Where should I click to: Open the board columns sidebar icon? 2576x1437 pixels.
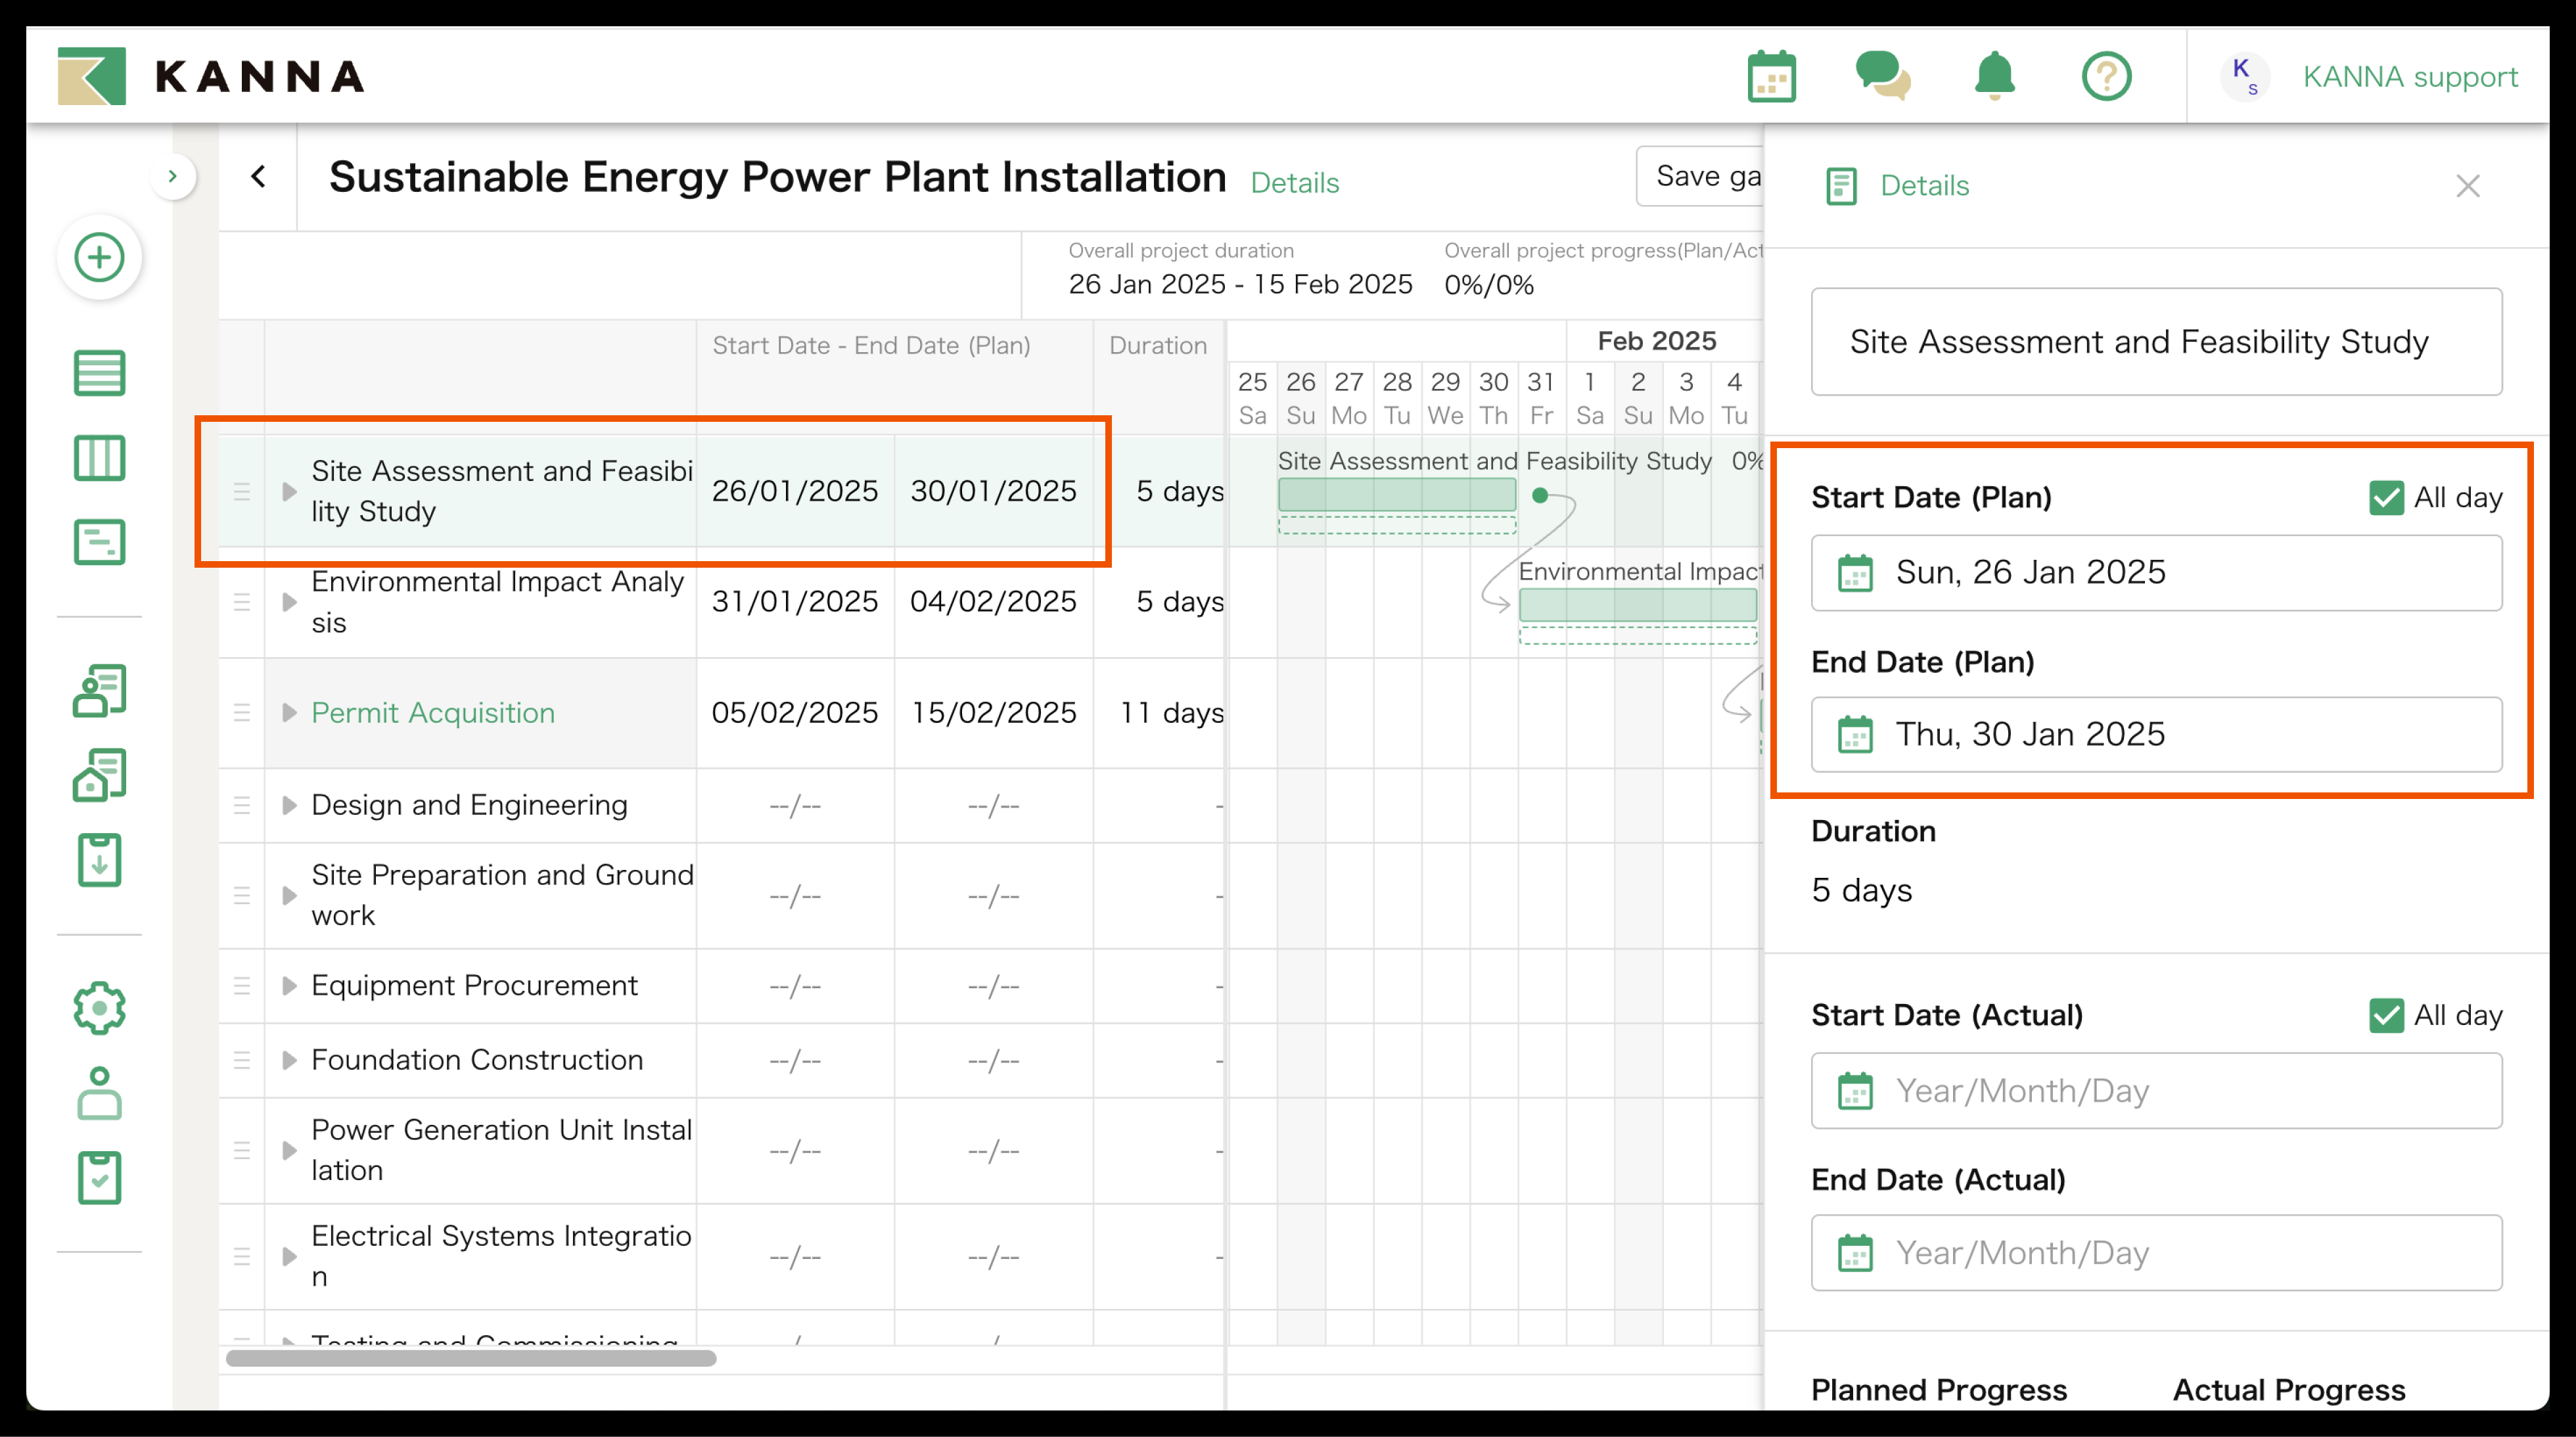99,458
